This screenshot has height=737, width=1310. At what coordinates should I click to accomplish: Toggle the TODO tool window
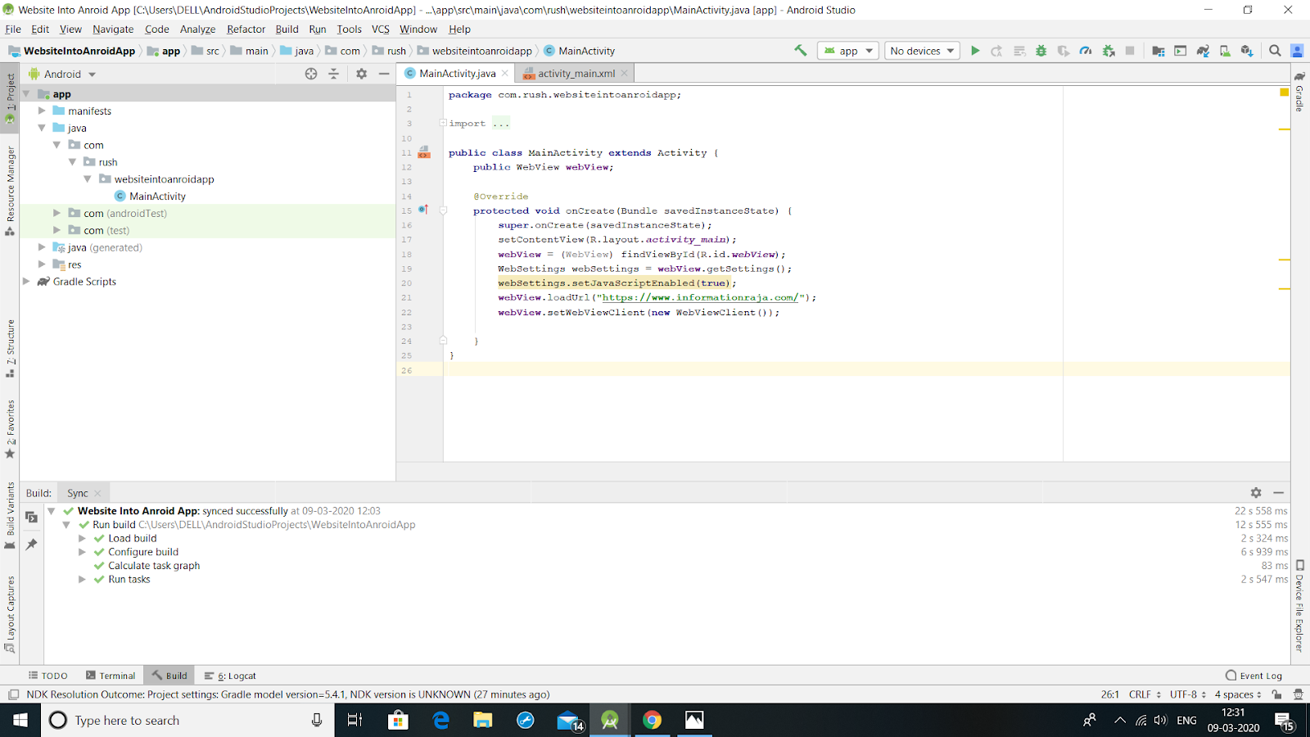click(x=47, y=675)
